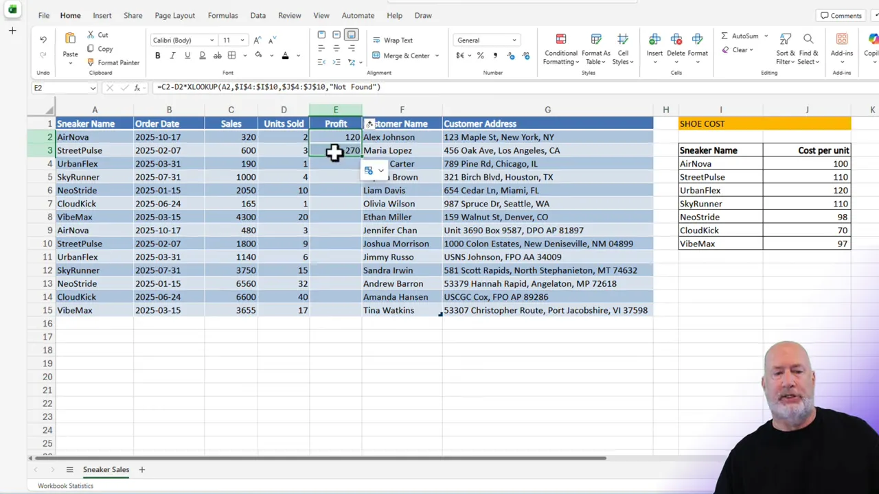Open the Review menu tab

click(289, 15)
